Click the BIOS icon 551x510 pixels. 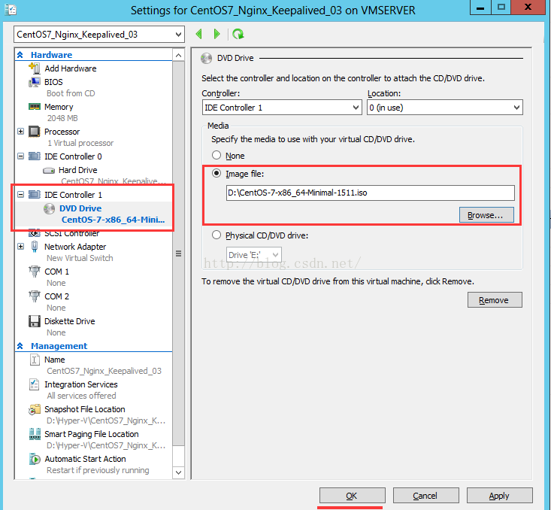[x=34, y=82]
